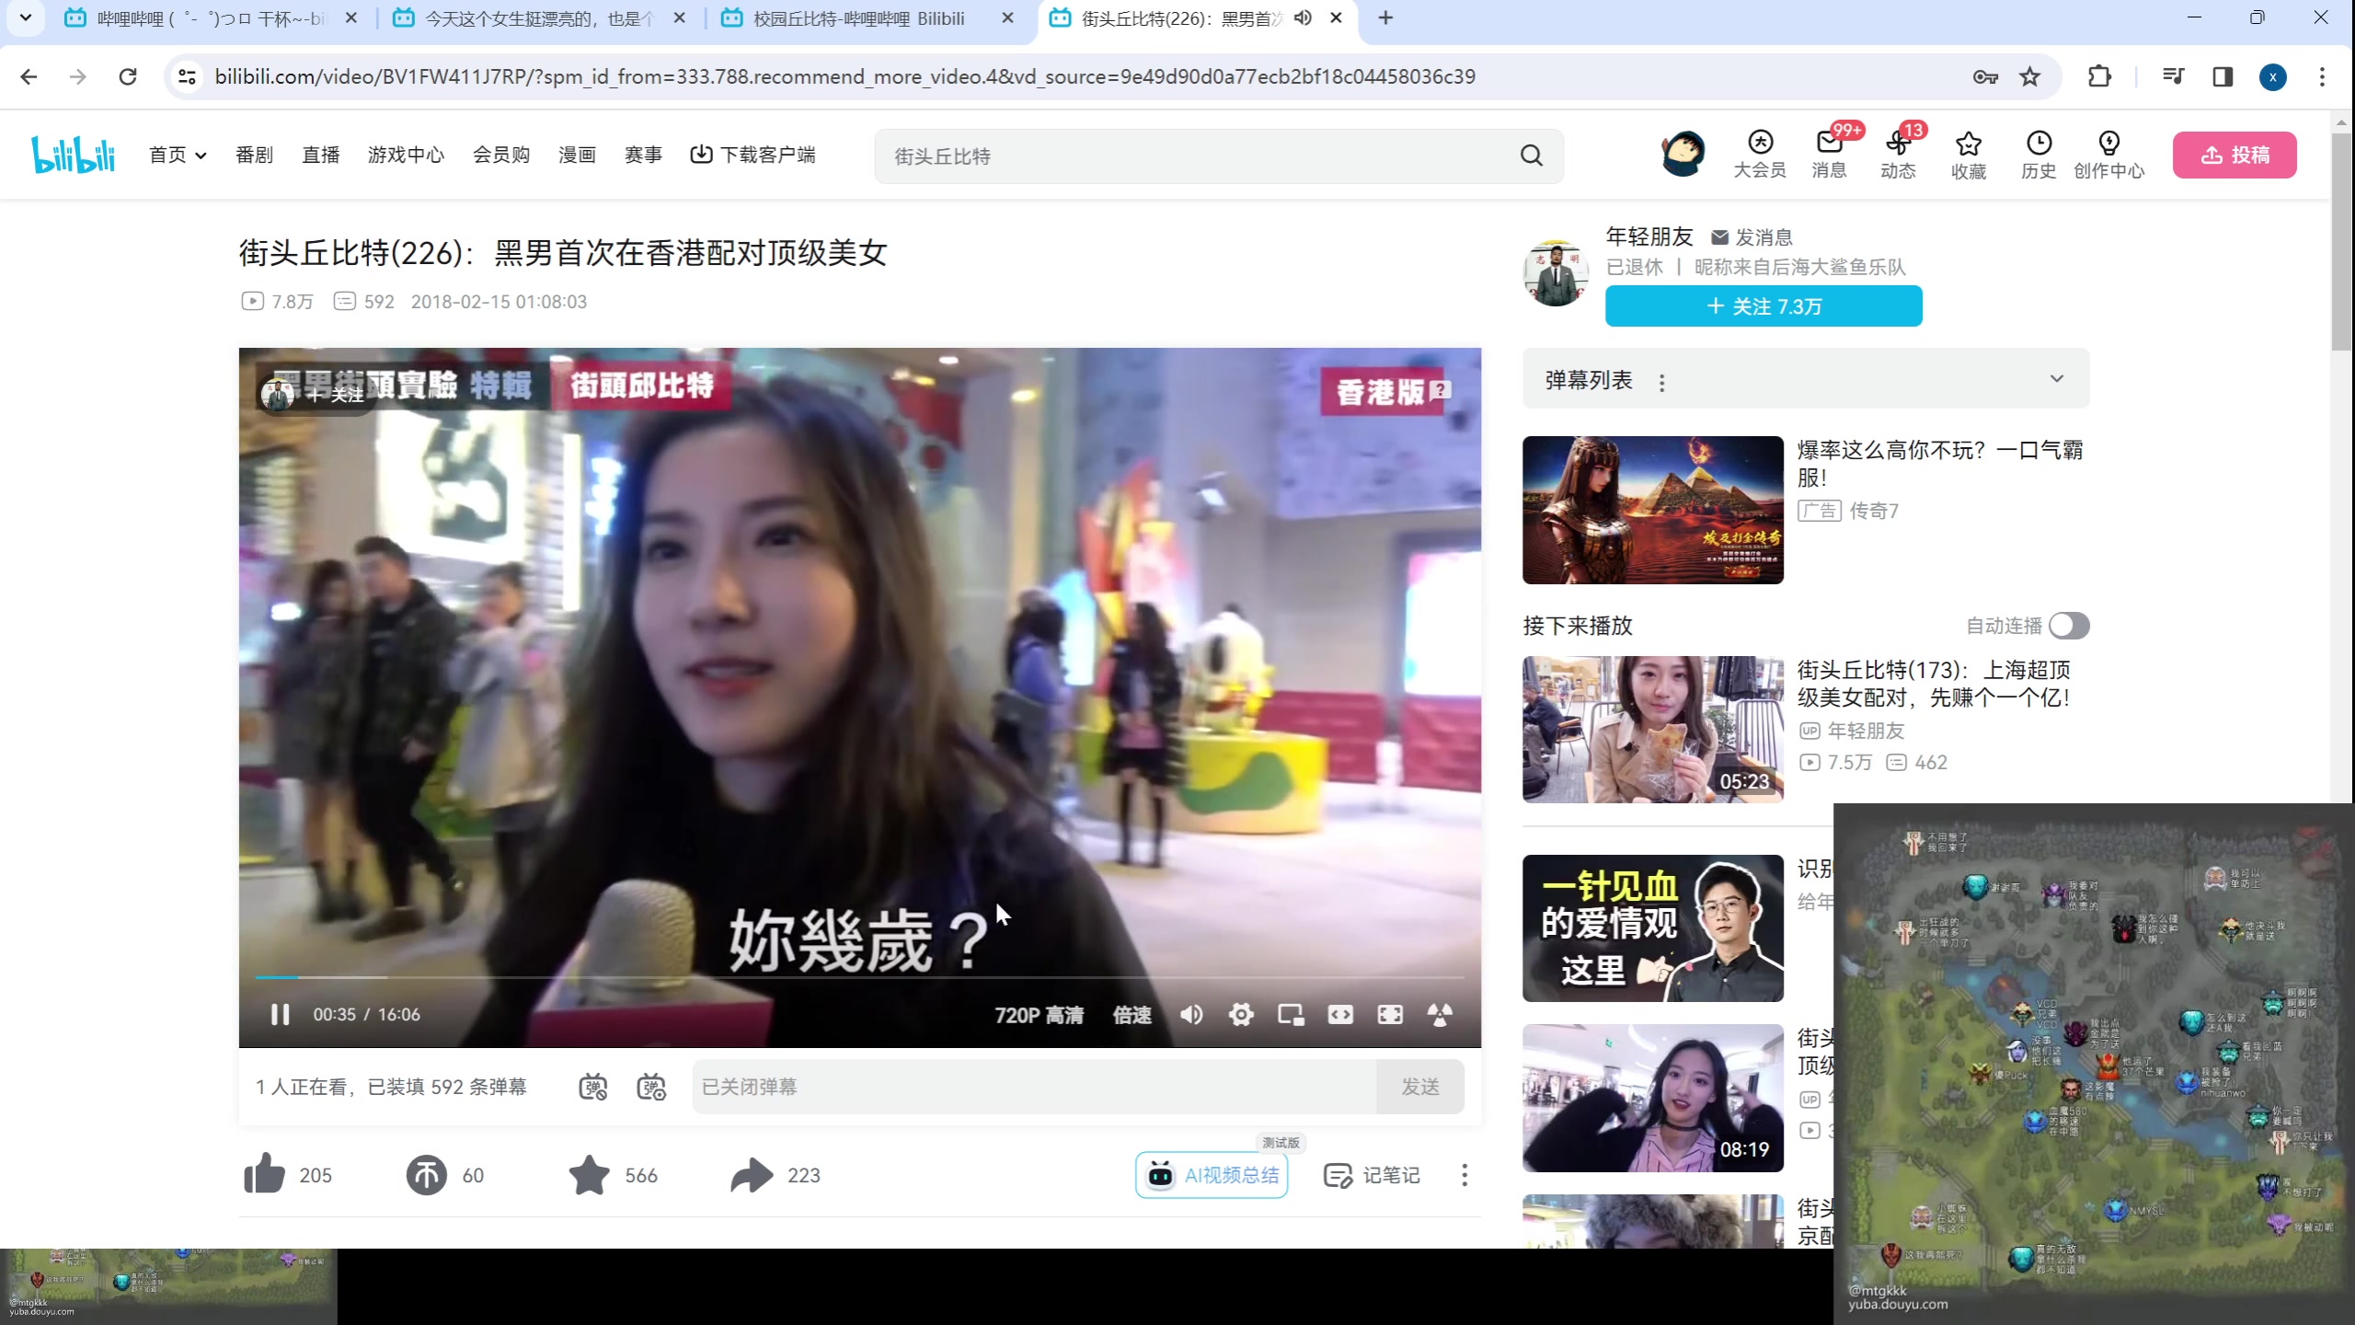The width and height of the screenshot is (2355, 1325).
Task: Click the share arrow icon
Action: pyautogui.click(x=752, y=1175)
